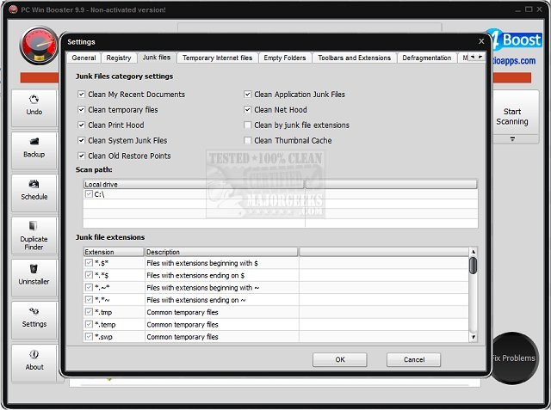The height and width of the screenshot is (410, 551).
Task: Switch to the Registry tab
Action: (x=119, y=58)
